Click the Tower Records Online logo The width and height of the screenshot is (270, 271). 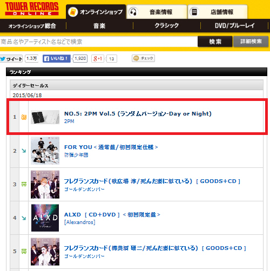click(32, 9)
